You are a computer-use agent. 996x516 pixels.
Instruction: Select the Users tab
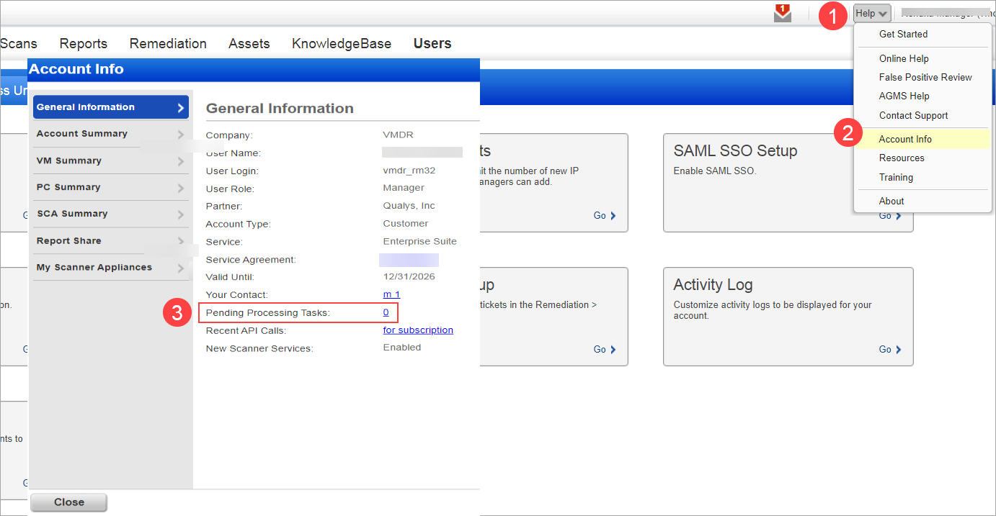[432, 43]
